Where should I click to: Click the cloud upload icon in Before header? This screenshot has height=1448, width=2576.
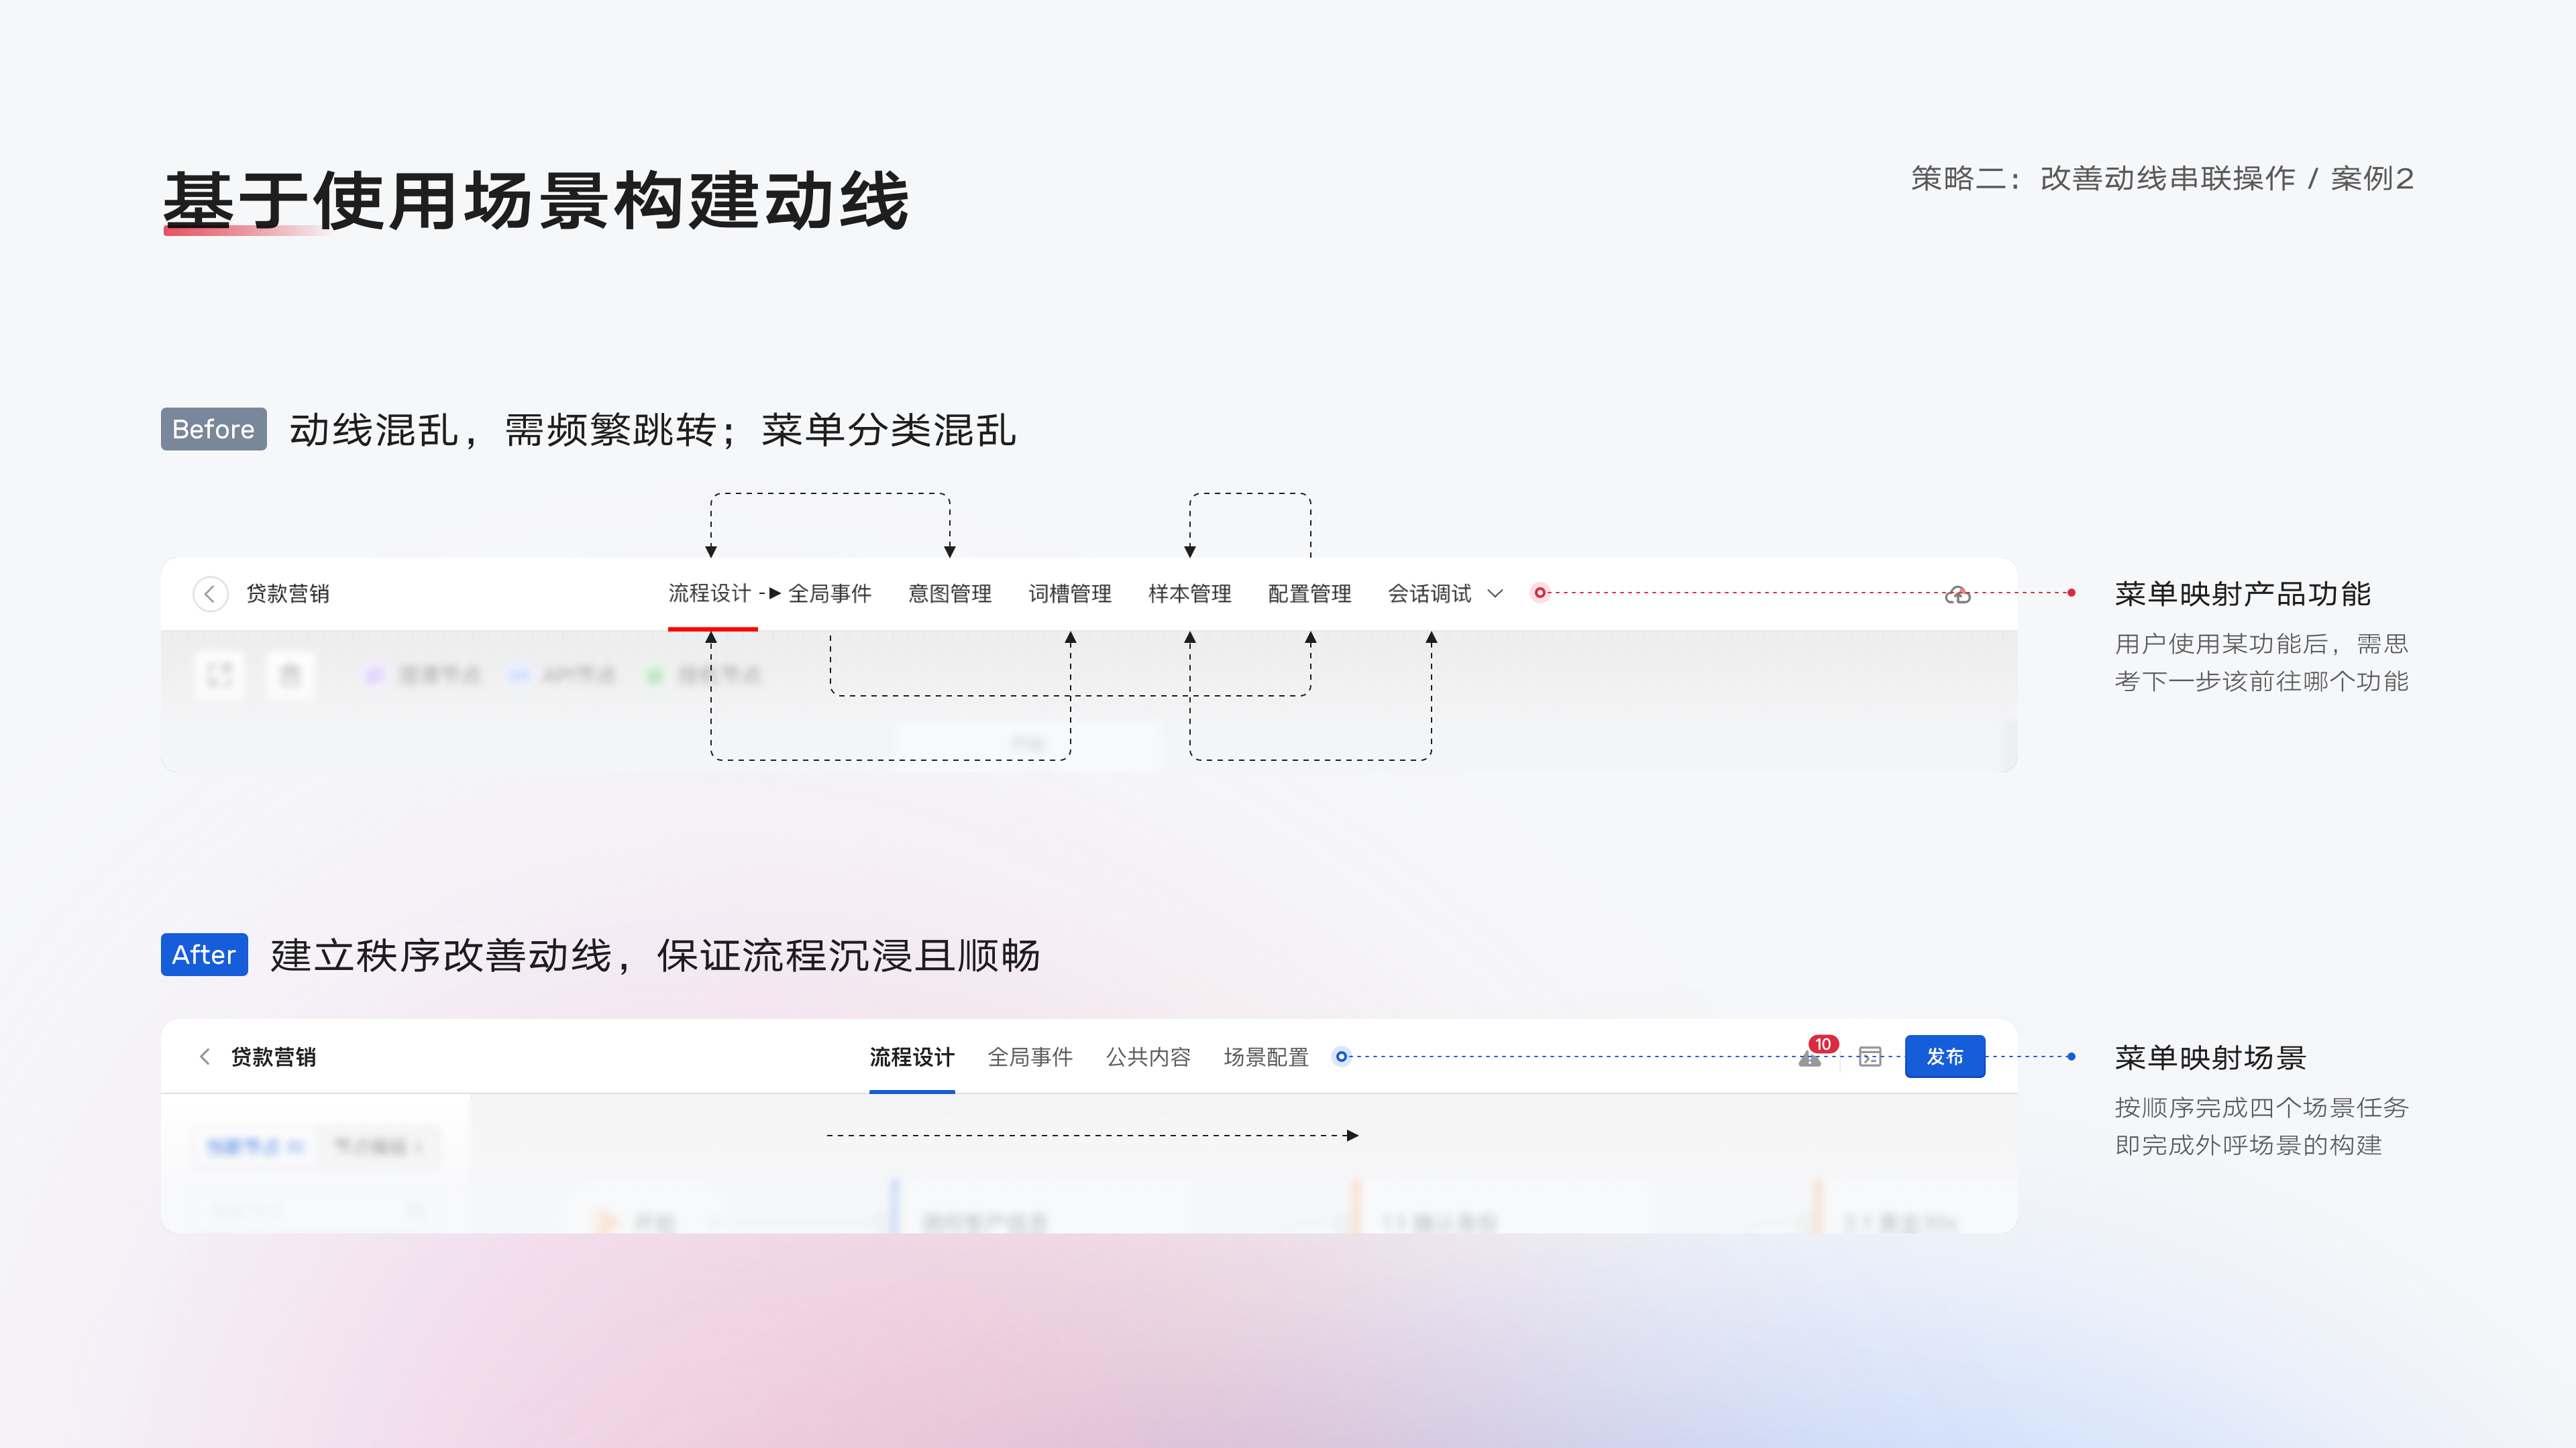pos(1957,595)
